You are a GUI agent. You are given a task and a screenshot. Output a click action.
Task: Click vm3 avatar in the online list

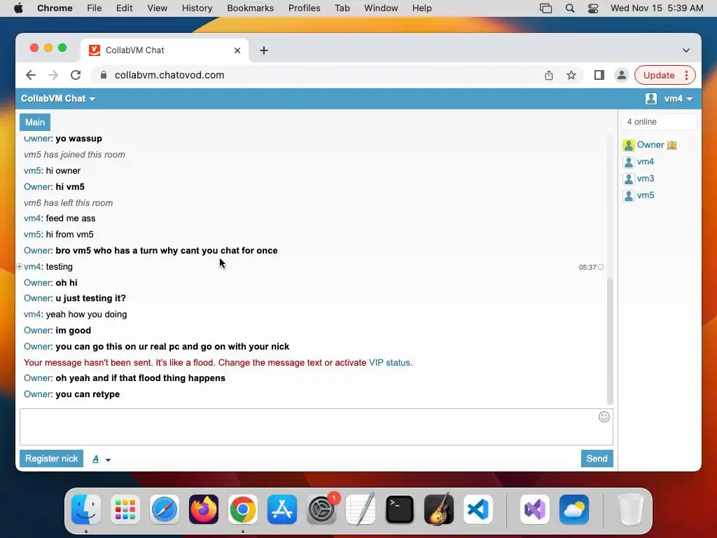[x=629, y=179]
